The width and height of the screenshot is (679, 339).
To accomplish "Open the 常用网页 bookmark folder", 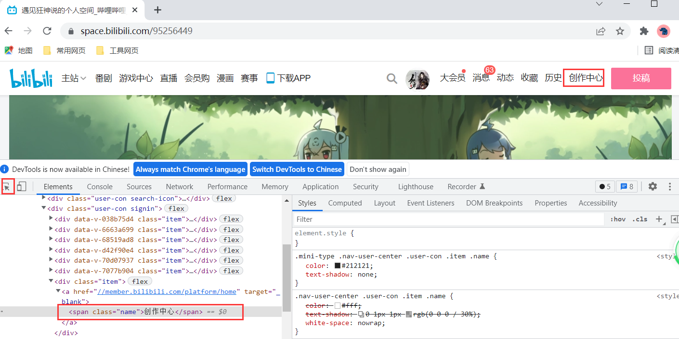I will coord(64,50).
